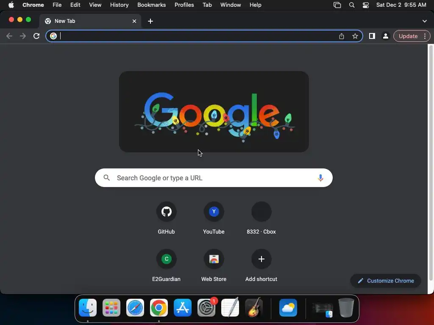Launch GarageBand from the Dock
This screenshot has width=434, height=325.
pyautogui.click(x=254, y=308)
